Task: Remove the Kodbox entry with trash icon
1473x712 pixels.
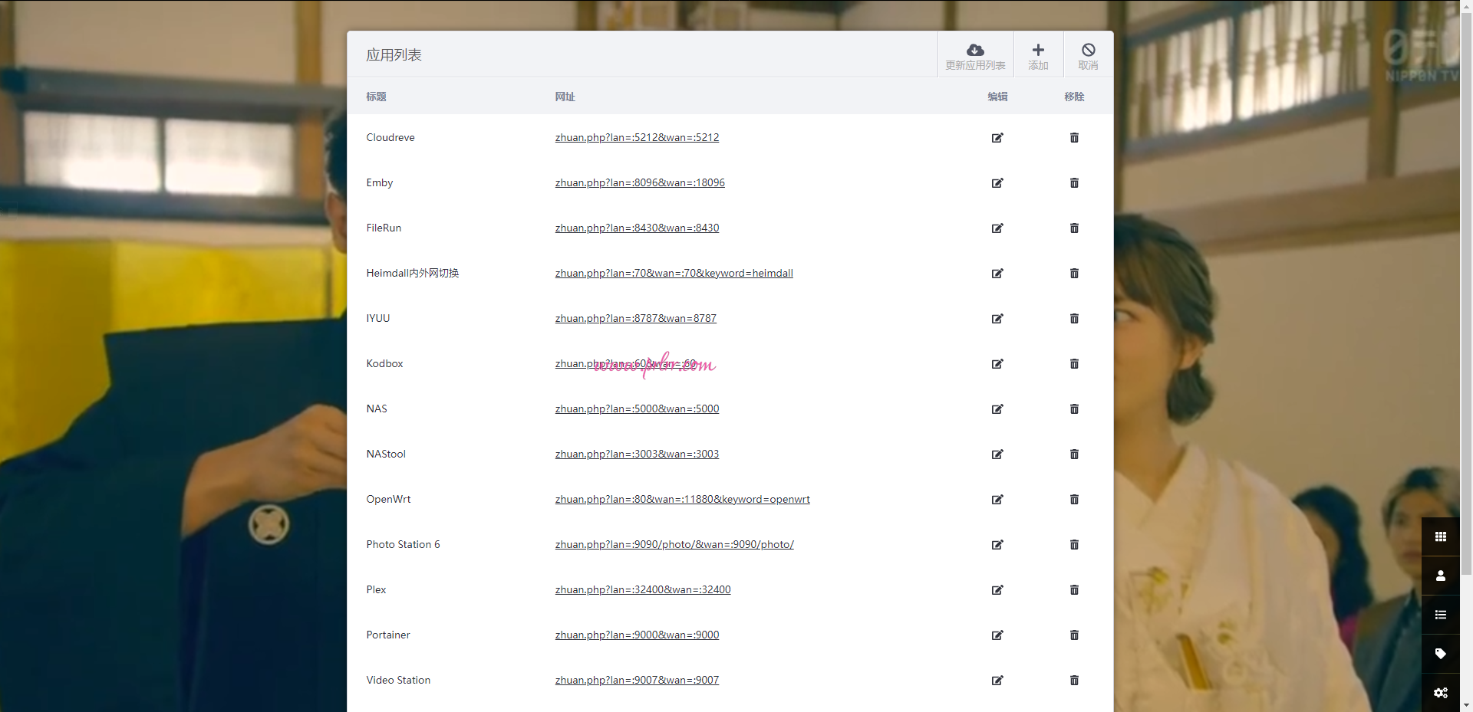Action: coord(1074,364)
